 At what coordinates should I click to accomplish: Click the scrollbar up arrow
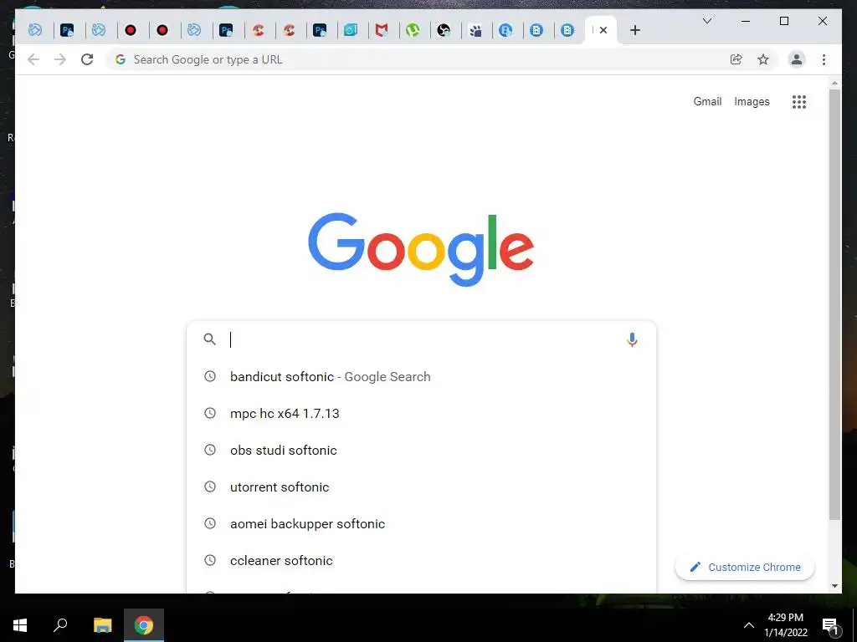coord(834,84)
